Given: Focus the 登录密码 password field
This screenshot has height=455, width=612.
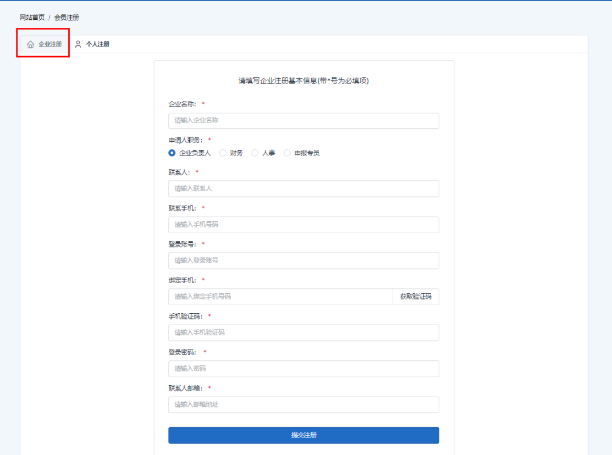Looking at the screenshot, I should [303, 369].
